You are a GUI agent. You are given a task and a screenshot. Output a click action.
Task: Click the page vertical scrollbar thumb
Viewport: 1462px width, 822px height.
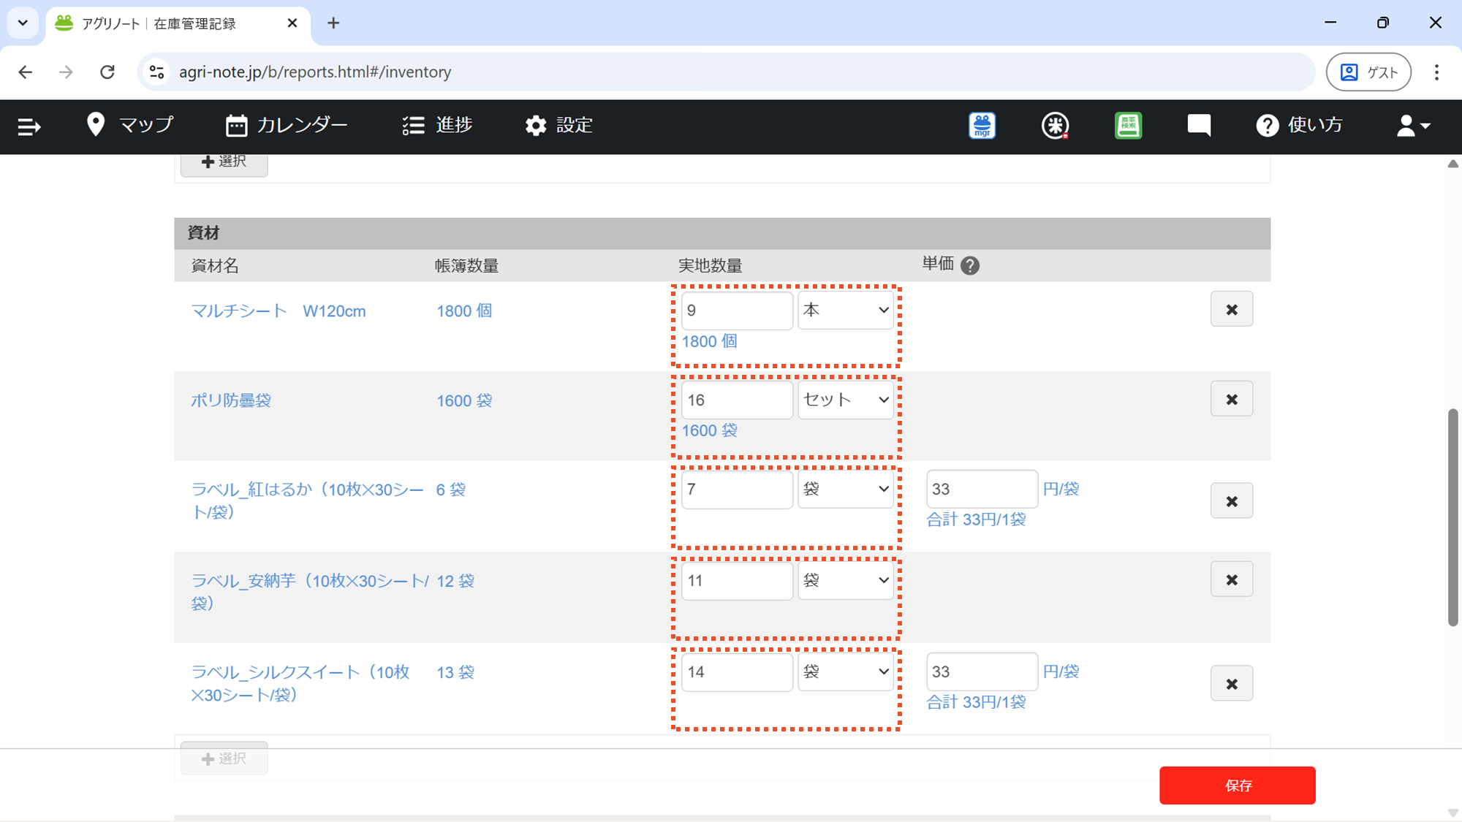1452,517
